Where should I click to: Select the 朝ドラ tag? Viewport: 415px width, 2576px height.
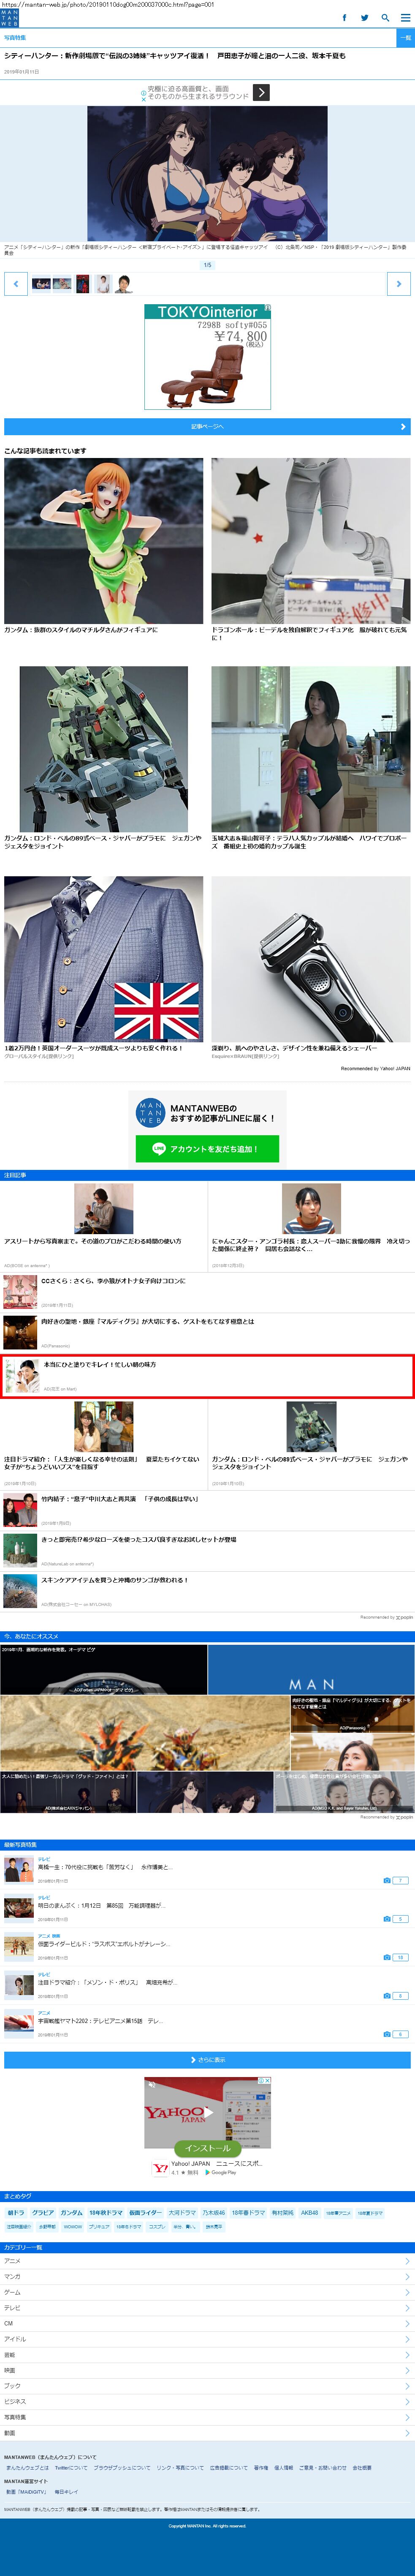tap(16, 2213)
